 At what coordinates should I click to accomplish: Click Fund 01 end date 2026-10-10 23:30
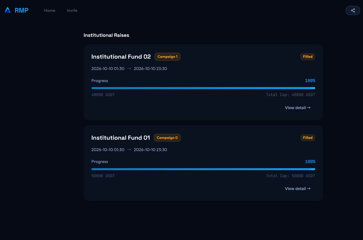[x=150, y=150]
